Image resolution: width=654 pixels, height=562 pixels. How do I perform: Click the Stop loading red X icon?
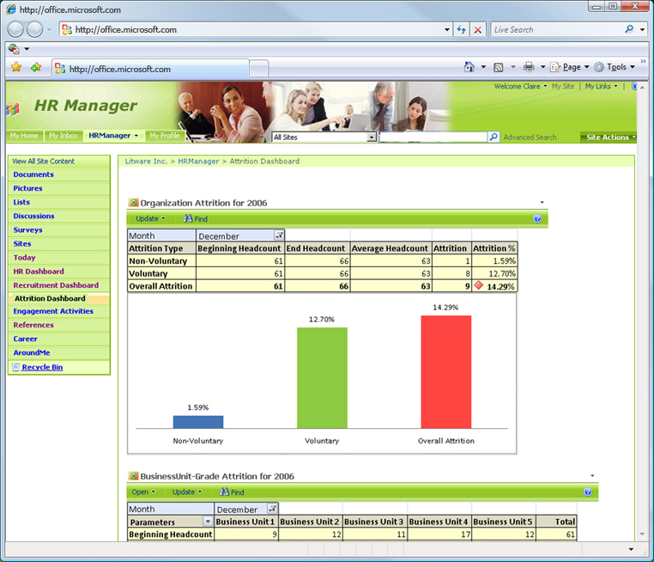click(478, 29)
